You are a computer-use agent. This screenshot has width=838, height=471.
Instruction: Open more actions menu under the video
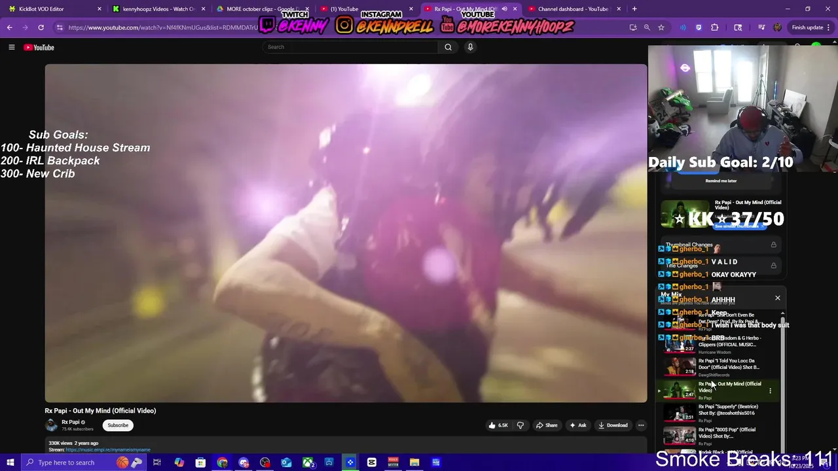click(641, 425)
